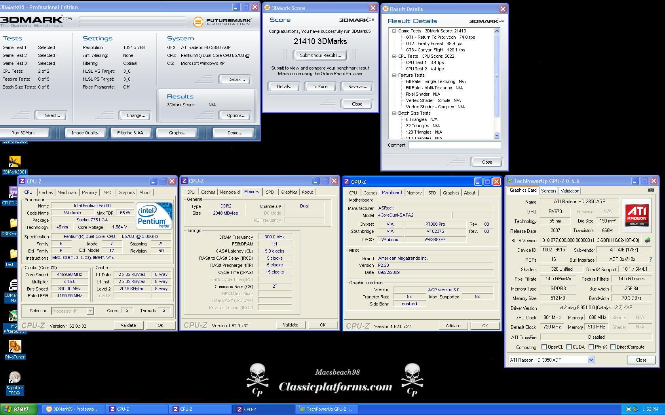Click To Excel button
This screenshot has width=665, height=415.
(x=320, y=87)
